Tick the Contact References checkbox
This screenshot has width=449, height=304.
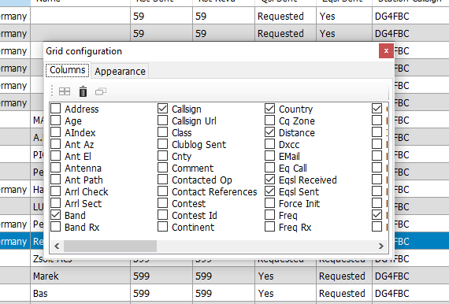[162, 191]
